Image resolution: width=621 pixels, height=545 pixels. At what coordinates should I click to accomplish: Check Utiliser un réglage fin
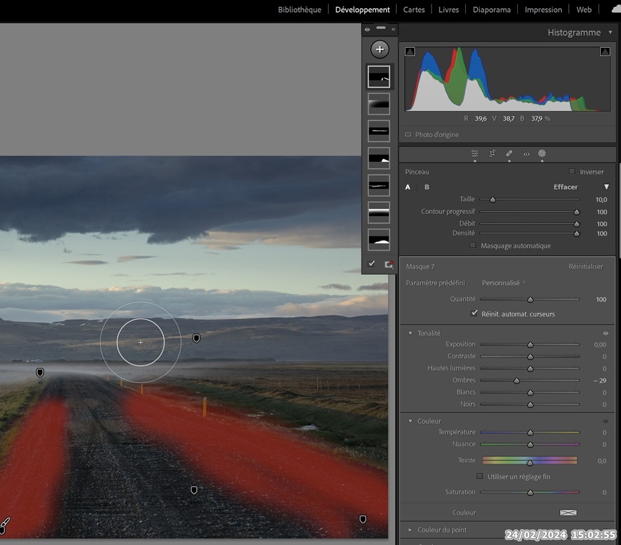point(479,477)
